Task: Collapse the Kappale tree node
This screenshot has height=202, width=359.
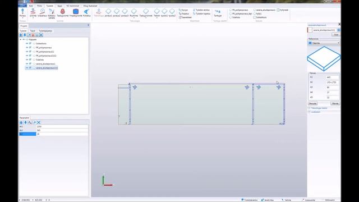Action: (x=21, y=40)
